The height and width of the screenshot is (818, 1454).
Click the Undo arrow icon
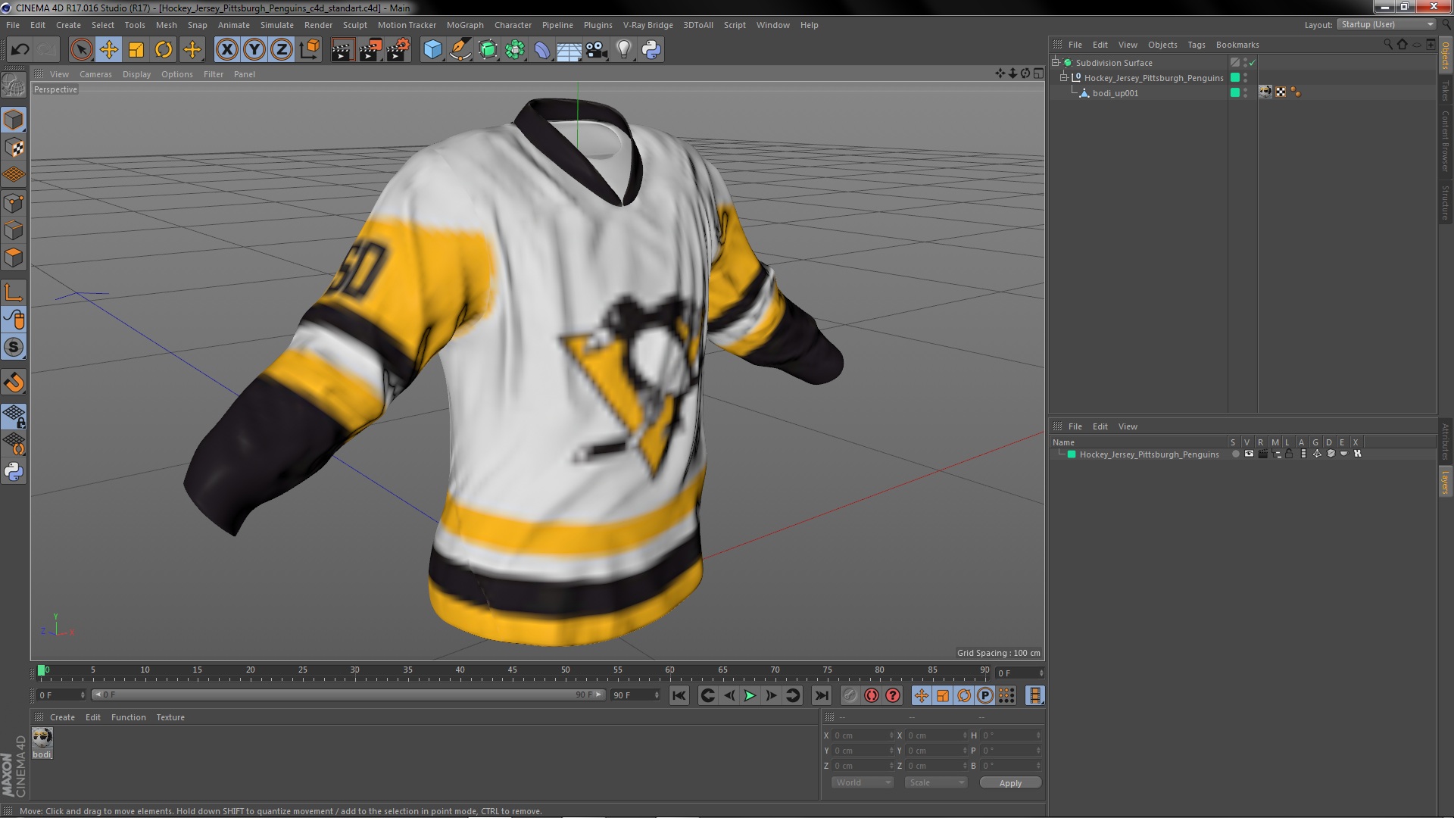coord(20,50)
